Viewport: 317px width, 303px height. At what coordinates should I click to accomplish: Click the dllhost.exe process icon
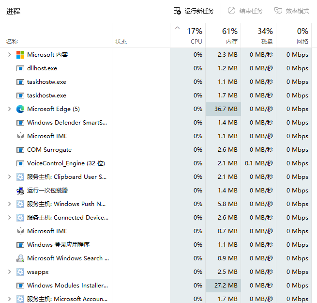(x=20, y=68)
